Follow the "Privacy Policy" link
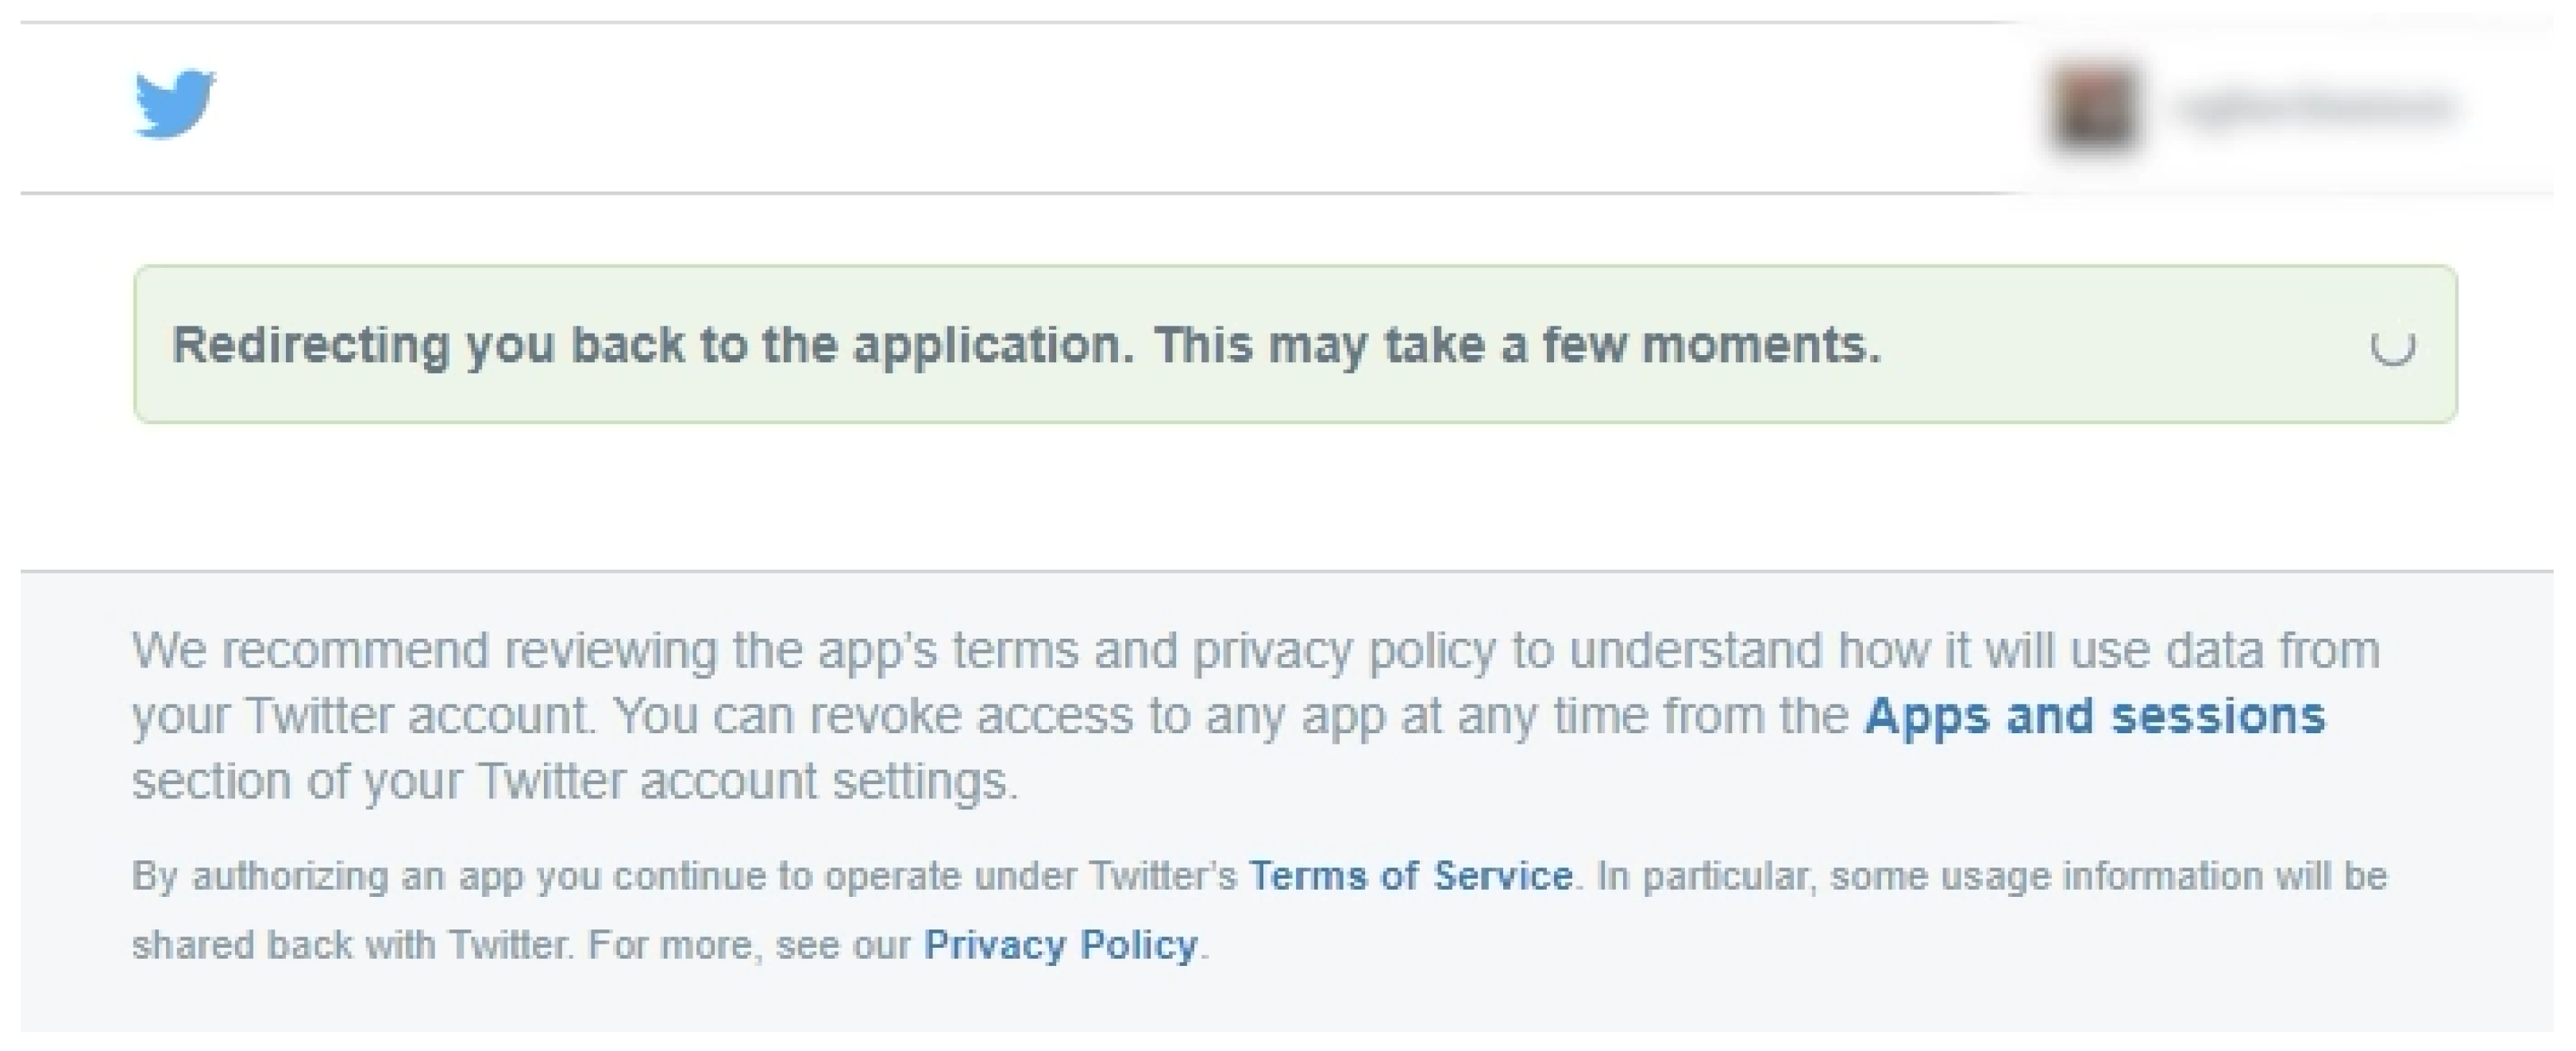The width and height of the screenshot is (2576, 1051). (x=1060, y=945)
